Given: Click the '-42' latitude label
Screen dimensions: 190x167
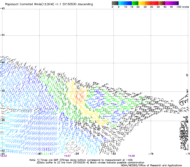Looking at the screenshot, I should tap(2, 35).
